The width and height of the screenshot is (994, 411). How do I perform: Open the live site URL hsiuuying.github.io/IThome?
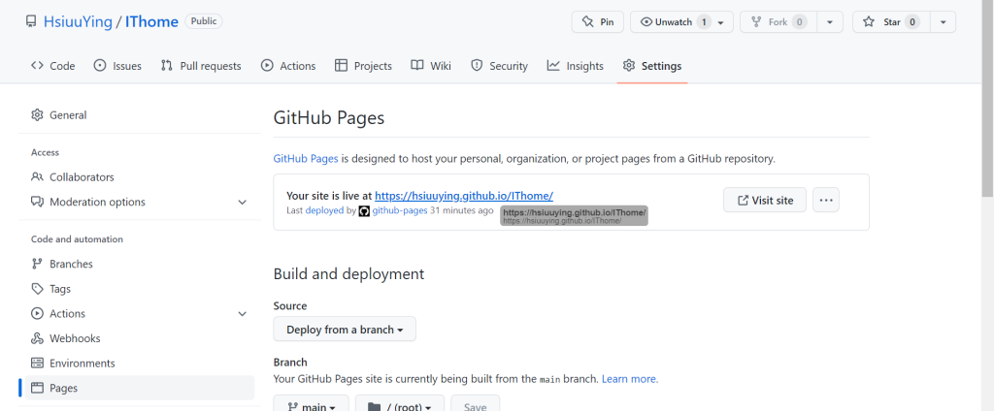464,196
